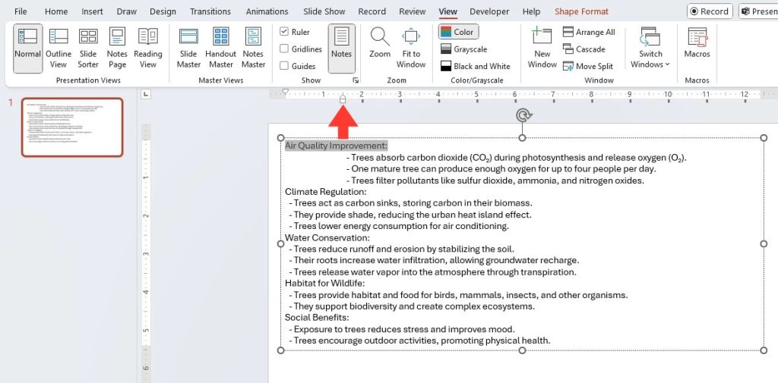Select Grayscale view mode
778x383 pixels.
[464, 49]
